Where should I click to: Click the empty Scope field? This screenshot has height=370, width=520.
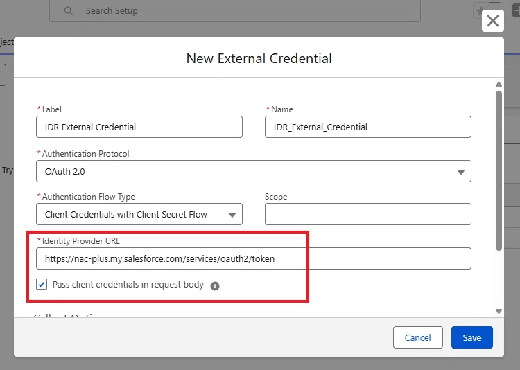367,214
